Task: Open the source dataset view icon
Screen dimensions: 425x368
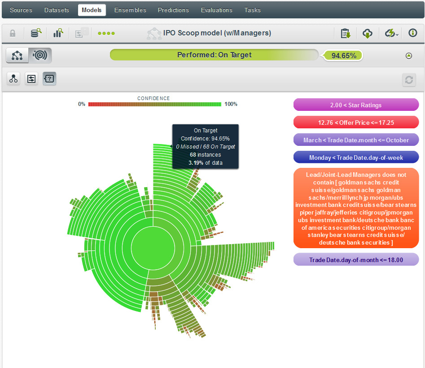Action: coord(35,33)
